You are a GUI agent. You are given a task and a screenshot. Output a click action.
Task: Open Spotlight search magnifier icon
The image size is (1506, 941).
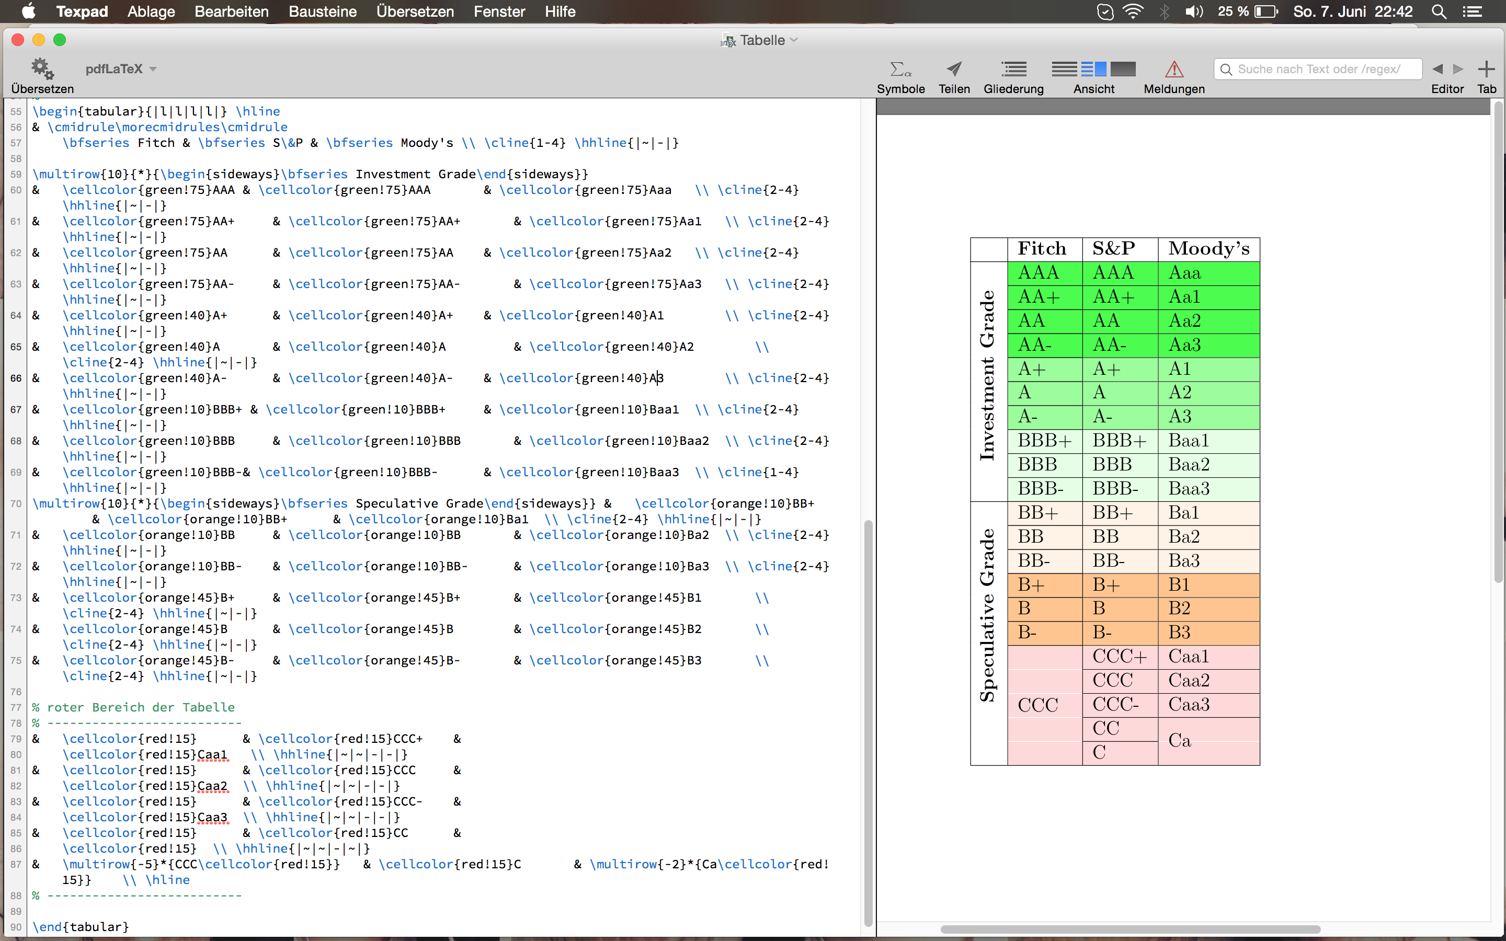(1439, 11)
